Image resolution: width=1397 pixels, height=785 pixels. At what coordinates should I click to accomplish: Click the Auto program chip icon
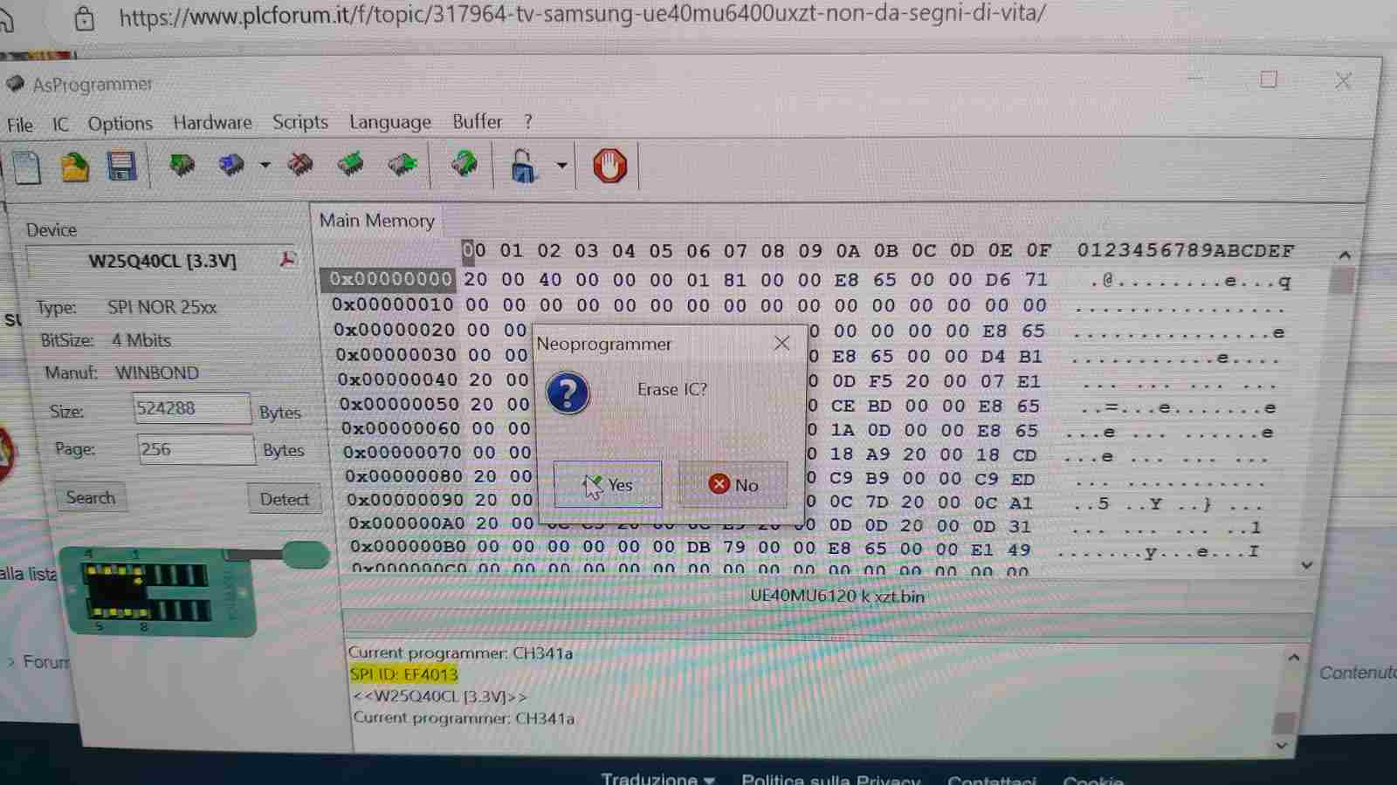click(464, 163)
